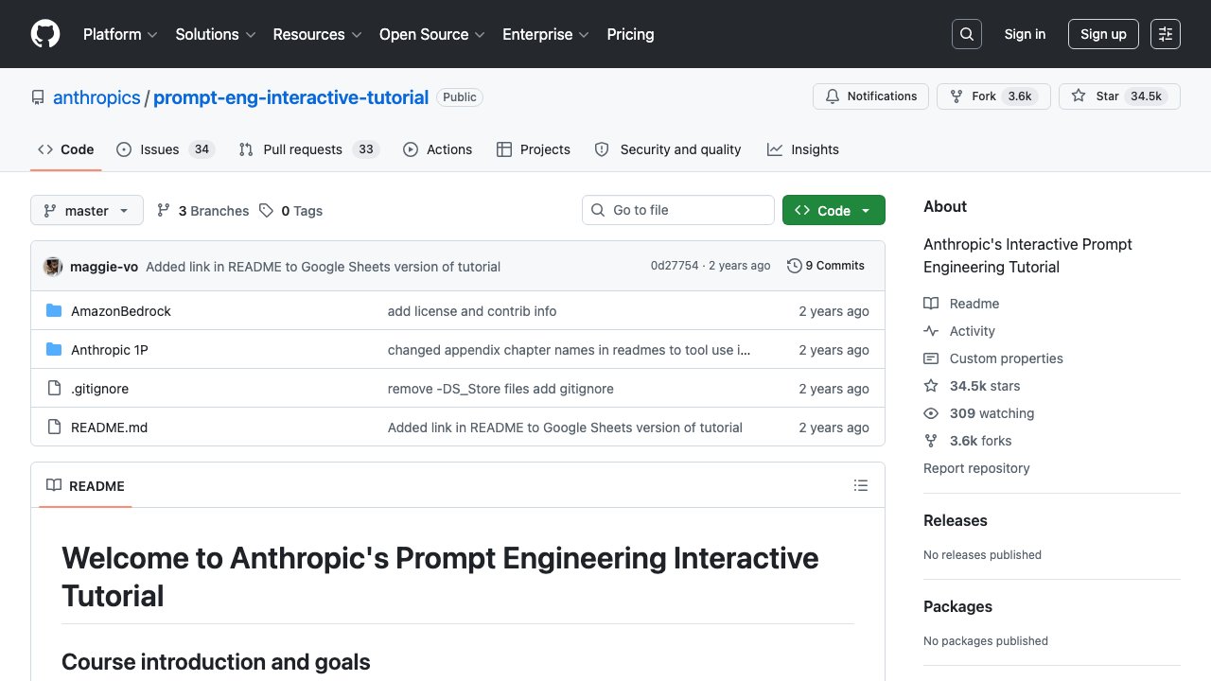View the 9 Commits history
This screenshot has height=681, width=1211.
826,266
